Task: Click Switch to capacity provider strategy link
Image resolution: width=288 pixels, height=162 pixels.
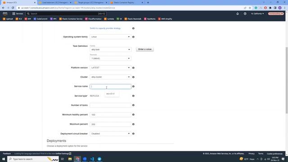Action: coord(105,28)
